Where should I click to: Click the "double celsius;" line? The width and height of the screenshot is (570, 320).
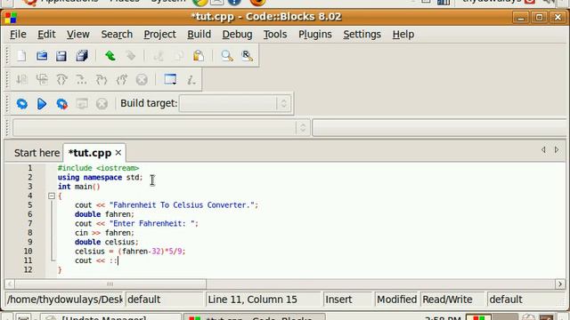(x=107, y=242)
